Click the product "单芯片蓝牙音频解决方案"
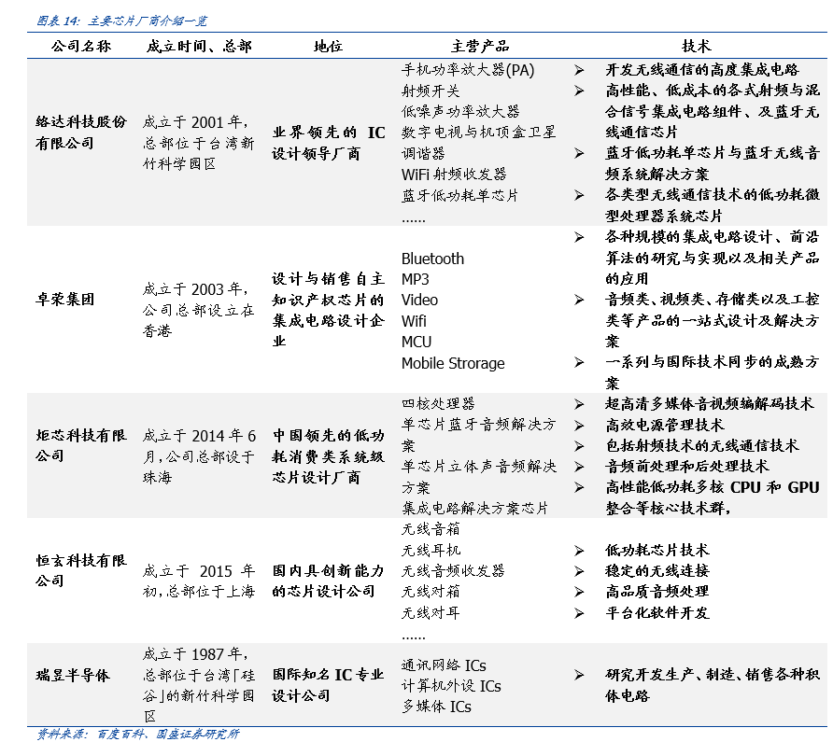Screen dimensions: 833x742 (479, 435)
